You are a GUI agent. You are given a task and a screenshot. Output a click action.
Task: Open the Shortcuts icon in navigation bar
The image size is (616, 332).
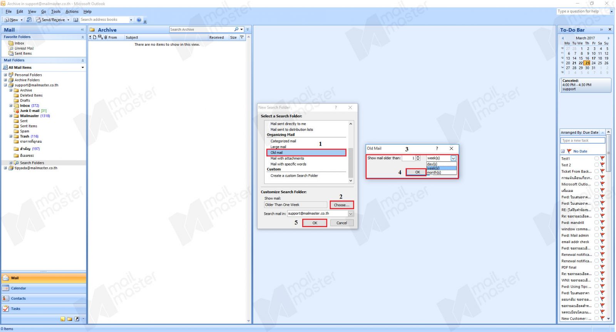tap(77, 319)
